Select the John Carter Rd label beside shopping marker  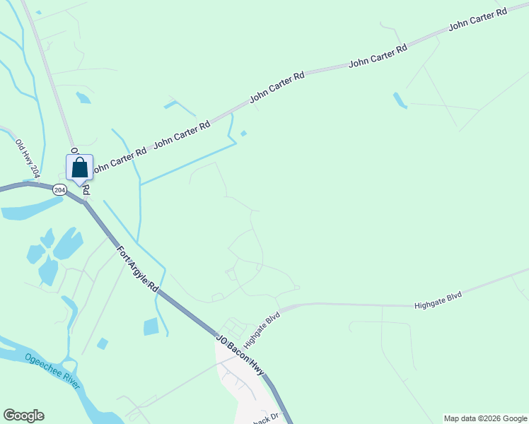click(119, 160)
